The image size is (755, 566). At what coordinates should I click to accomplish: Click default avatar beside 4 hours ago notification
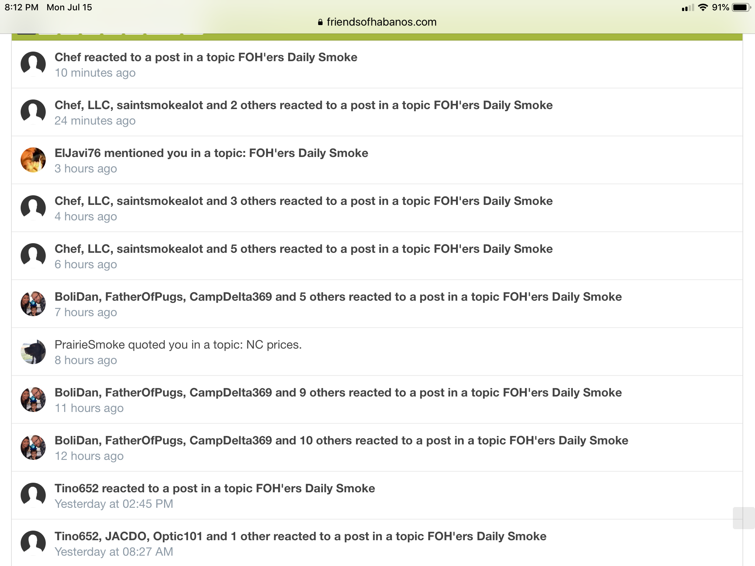33,208
